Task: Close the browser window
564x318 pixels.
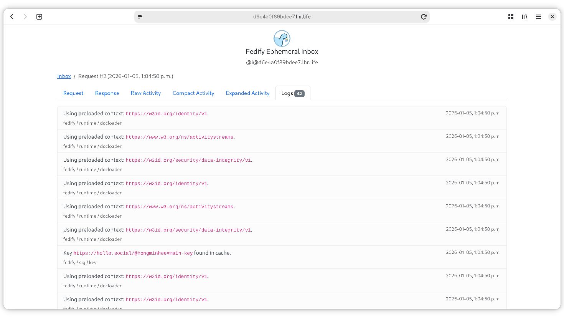Action: click(552, 17)
